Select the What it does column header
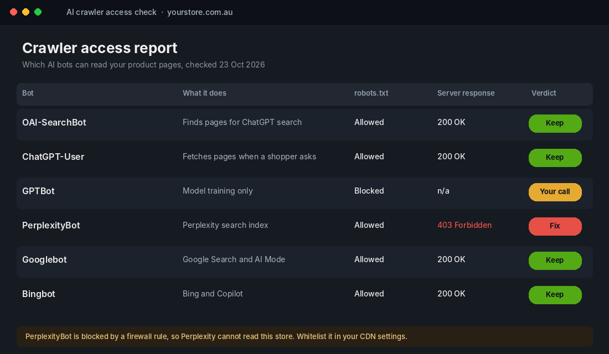This screenshot has width=609, height=354. 204,93
